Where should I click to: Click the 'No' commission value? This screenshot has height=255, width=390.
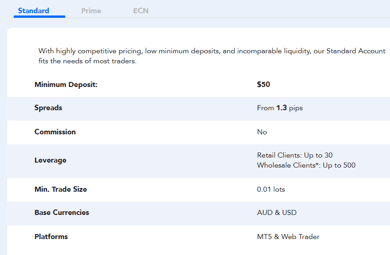(x=262, y=132)
